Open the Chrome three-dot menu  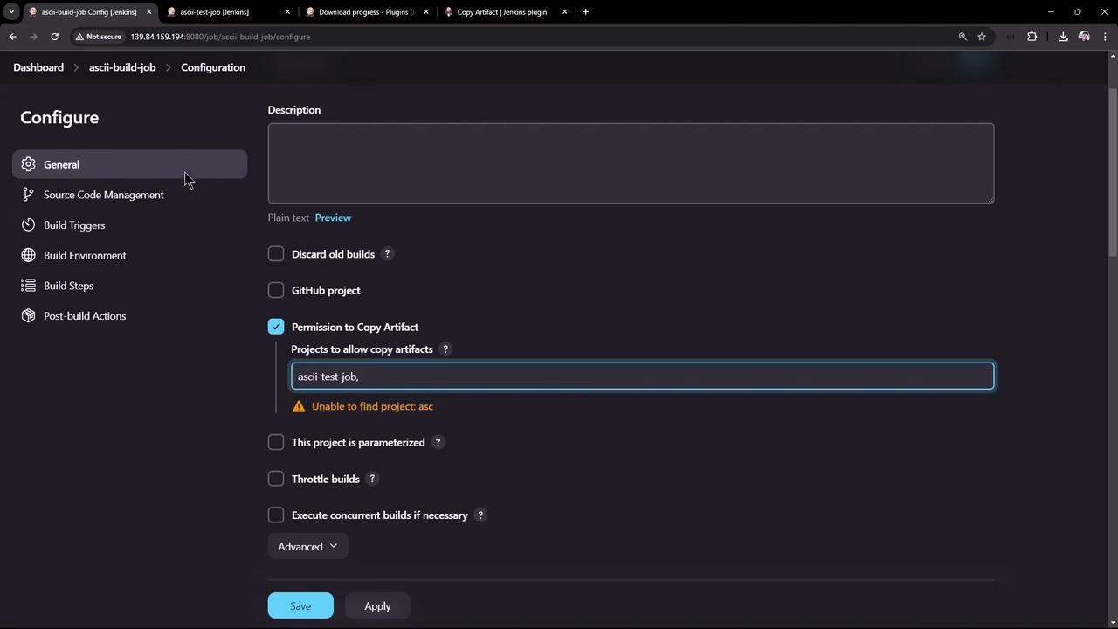1105,37
